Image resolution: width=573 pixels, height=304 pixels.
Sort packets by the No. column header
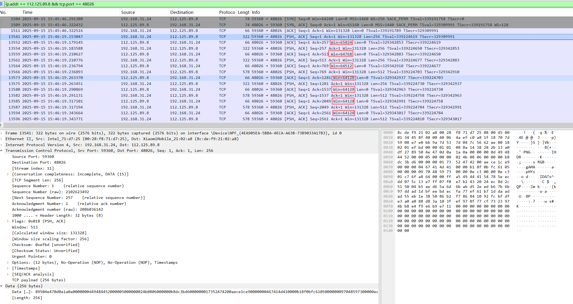[10, 12]
